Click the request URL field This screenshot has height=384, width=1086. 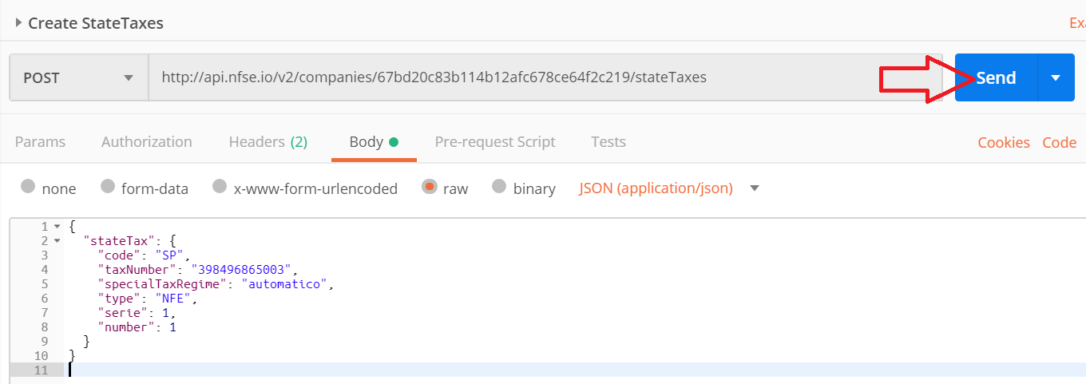coord(511,78)
